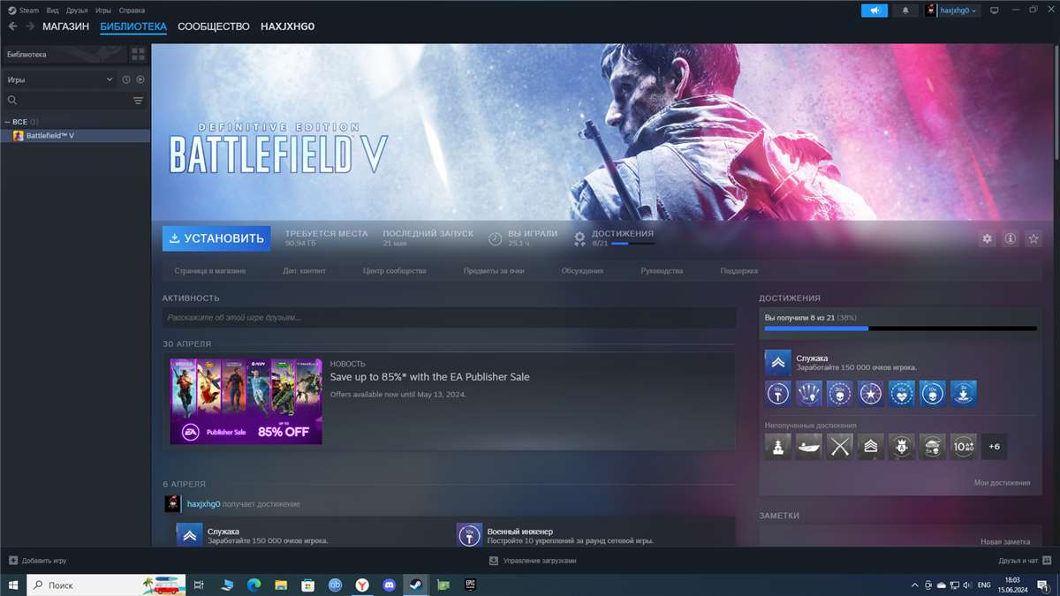Open the notifications bell icon

coord(905,11)
